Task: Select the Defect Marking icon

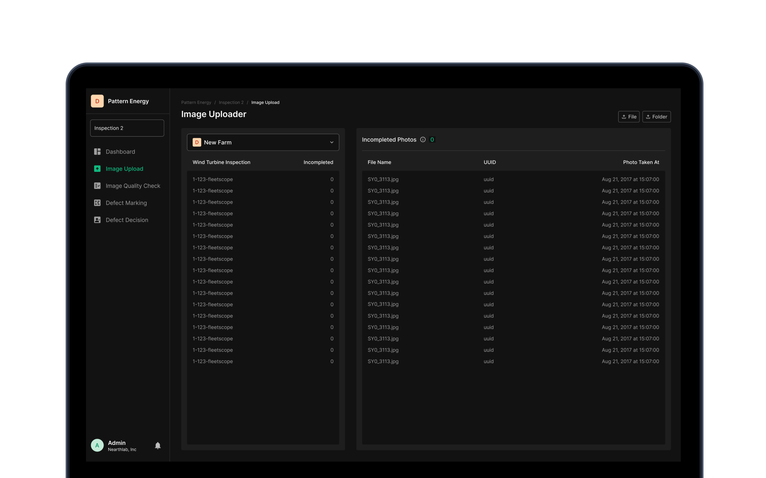Action: (97, 203)
